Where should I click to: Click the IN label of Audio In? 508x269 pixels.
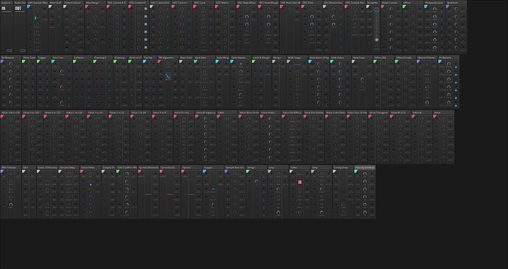tap(4, 9)
